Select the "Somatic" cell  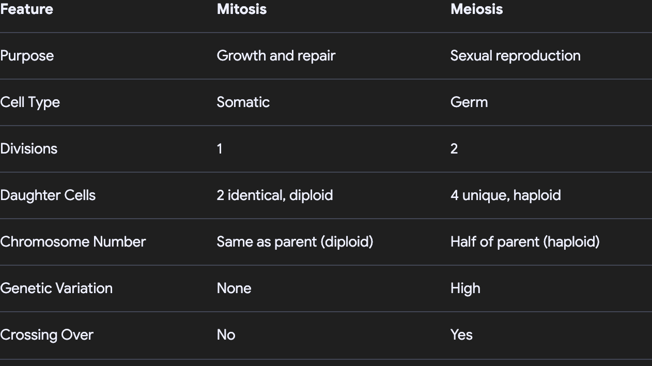click(x=243, y=102)
